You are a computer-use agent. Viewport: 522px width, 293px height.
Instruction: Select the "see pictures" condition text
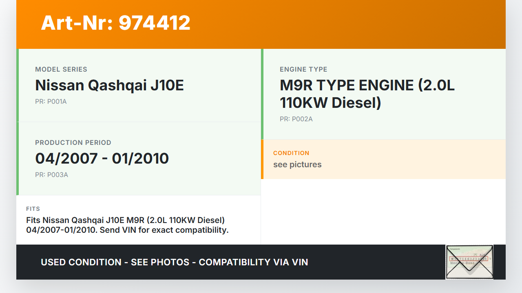(297, 164)
